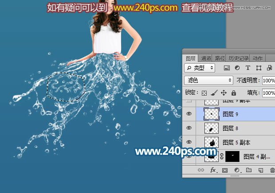Click the pixel layer filter icon

tap(227, 68)
